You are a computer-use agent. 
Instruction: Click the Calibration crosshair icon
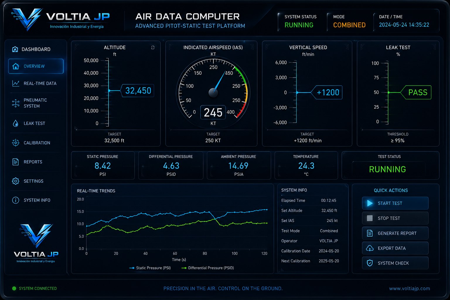click(x=16, y=143)
